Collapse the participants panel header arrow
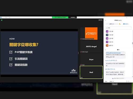Screen dimensions: 133x99 pos(106,20)
